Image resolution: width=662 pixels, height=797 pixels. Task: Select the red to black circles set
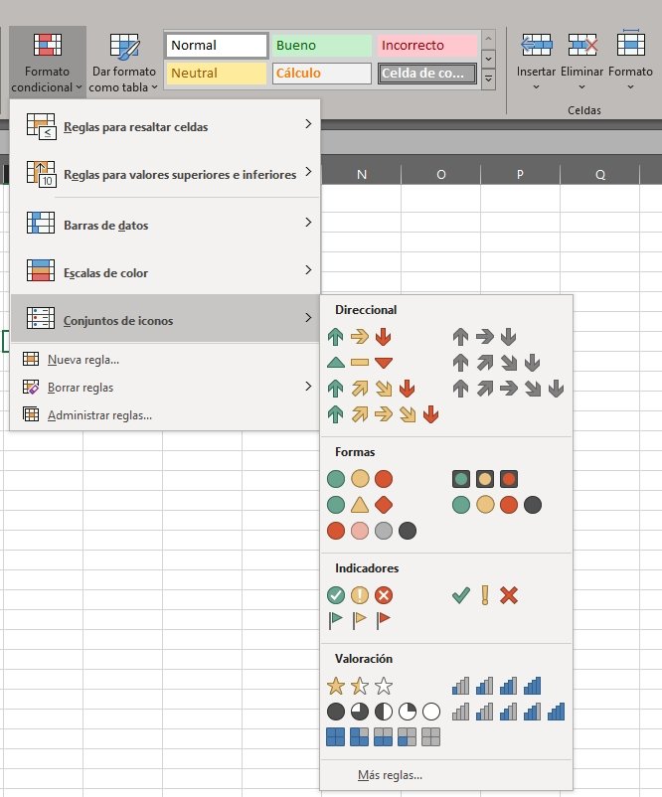[x=372, y=531]
